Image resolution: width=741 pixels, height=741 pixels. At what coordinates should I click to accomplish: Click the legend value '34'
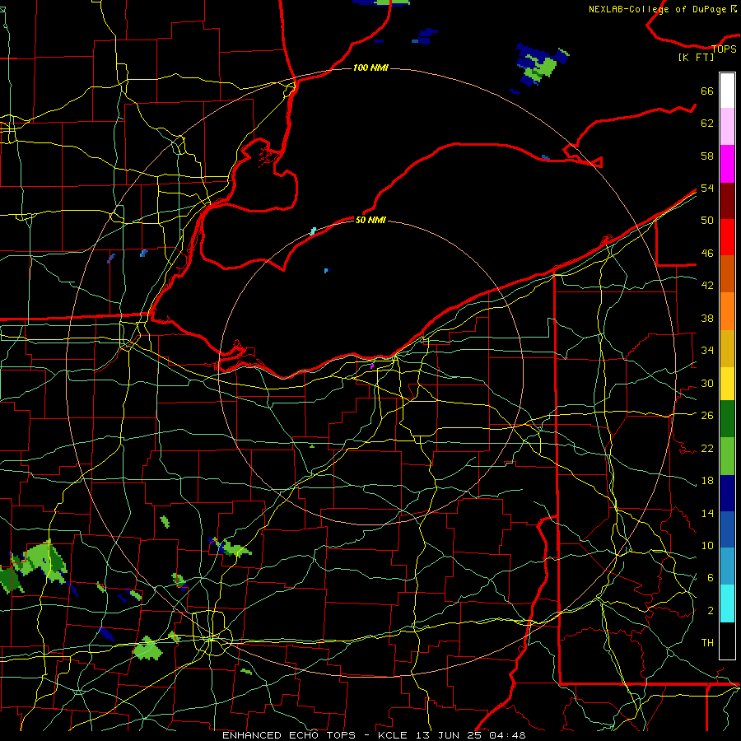pyautogui.click(x=707, y=350)
